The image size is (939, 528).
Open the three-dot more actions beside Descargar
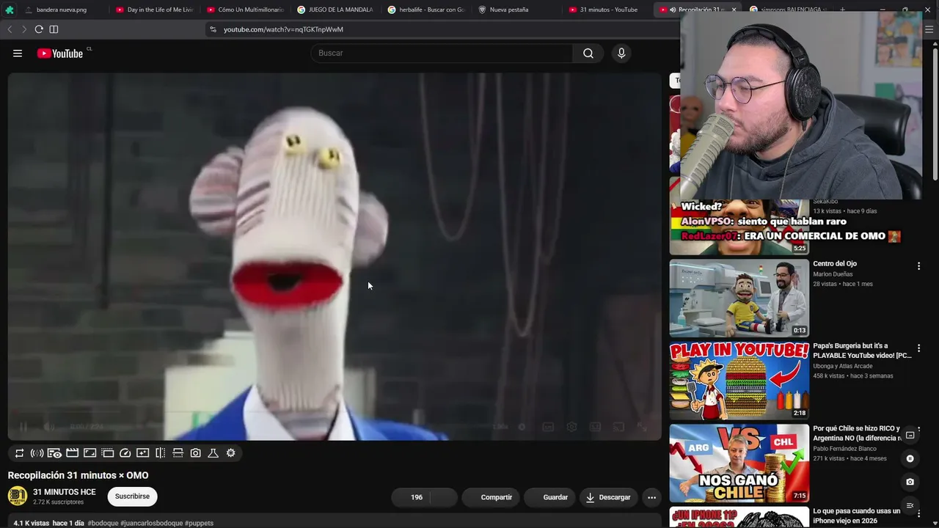[x=651, y=497]
